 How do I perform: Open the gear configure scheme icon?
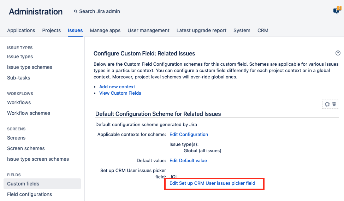click(327, 104)
